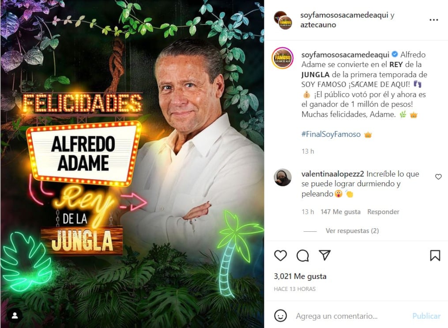Open soyfamososacamedeaqui header profile link
The image size is (448, 328).
pos(344,15)
